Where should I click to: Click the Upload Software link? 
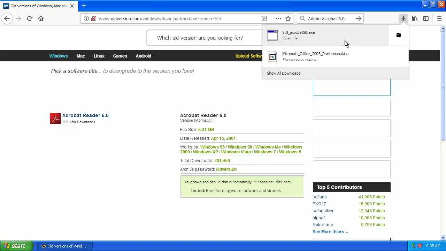[x=249, y=56]
